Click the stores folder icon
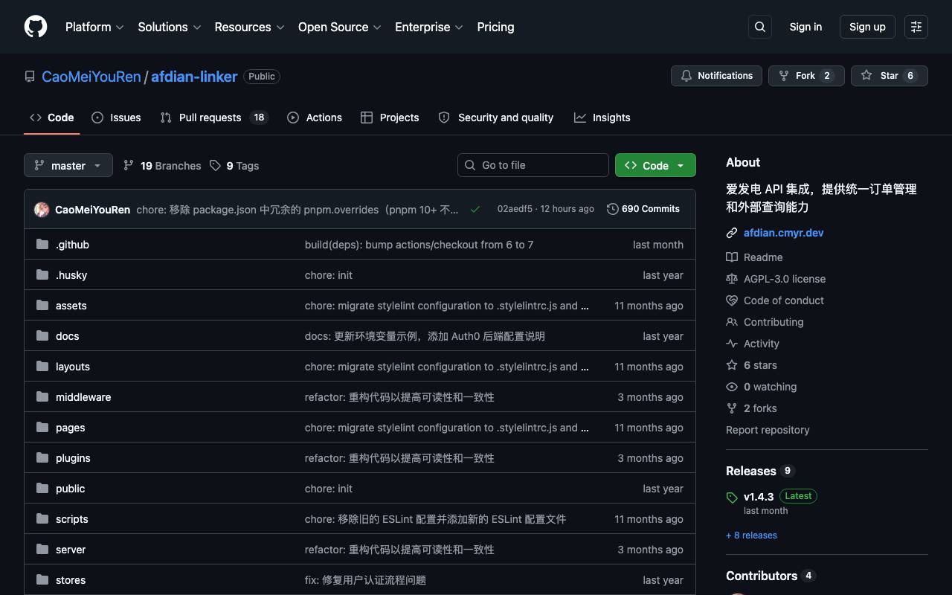This screenshot has width=952, height=595. 42,580
